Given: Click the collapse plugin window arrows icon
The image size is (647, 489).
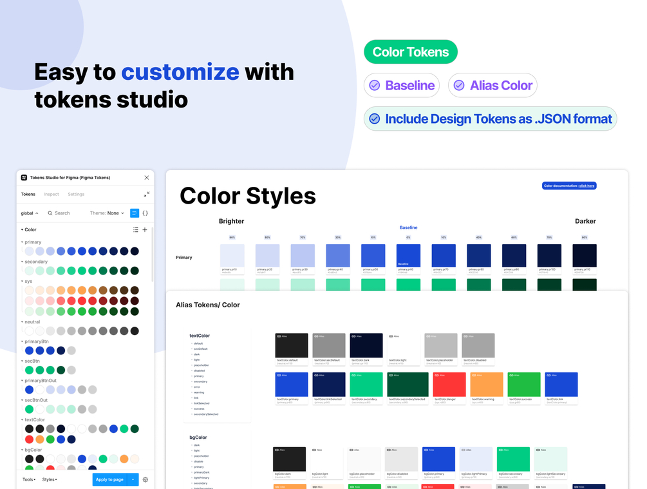Looking at the screenshot, I should [x=147, y=194].
